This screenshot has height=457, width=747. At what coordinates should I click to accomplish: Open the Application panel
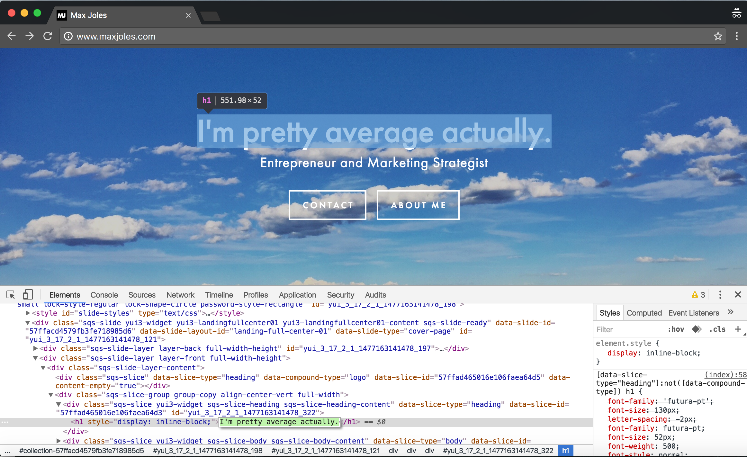pyautogui.click(x=297, y=295)
